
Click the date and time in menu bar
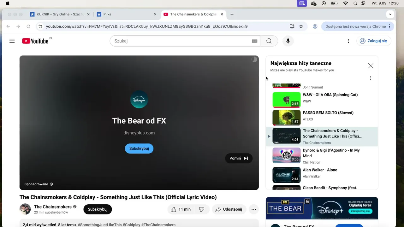[x=385, y=3]
